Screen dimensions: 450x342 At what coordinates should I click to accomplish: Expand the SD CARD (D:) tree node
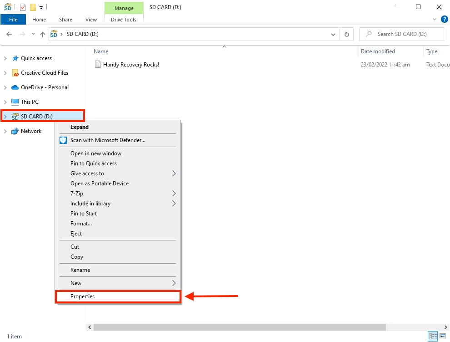pos(5,117)
